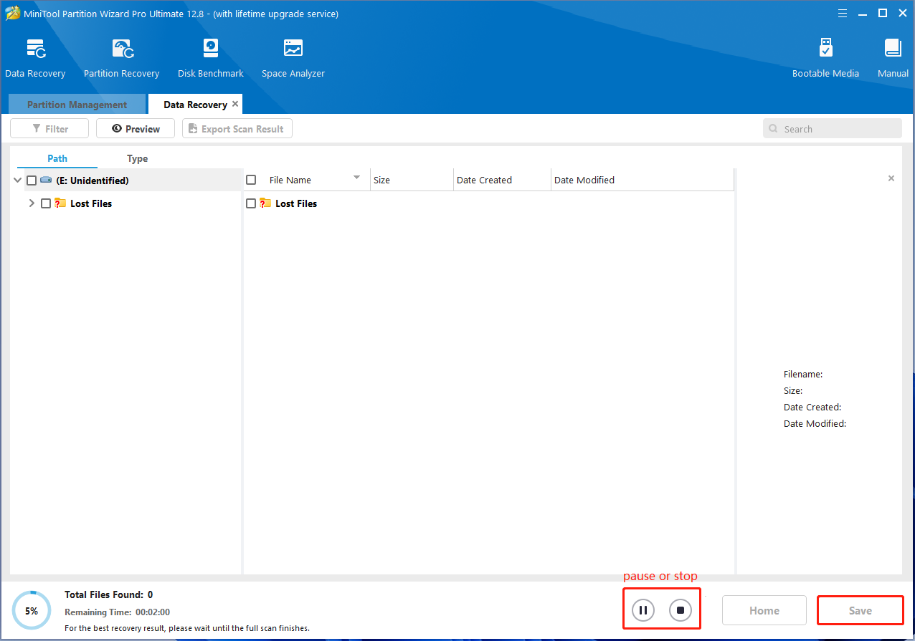This screenshot has height=641, width=915.
Task: Click the File Name column header
Action: point(290,180)
